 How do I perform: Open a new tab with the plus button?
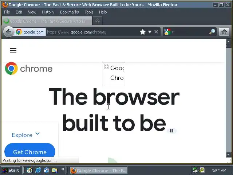[x=97, y=21]
